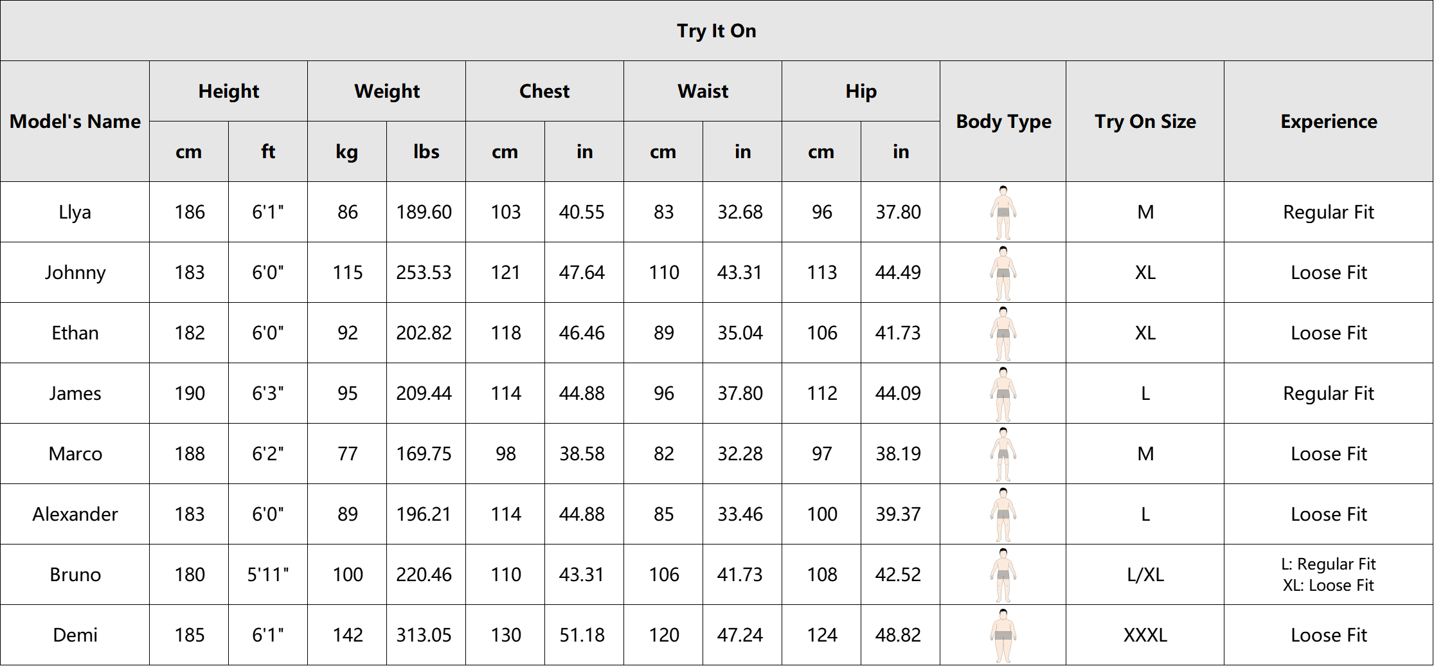This screenshot has width=1434, height=666.
Task: Select Ethan's body type figure
Action: point(1003,333)
